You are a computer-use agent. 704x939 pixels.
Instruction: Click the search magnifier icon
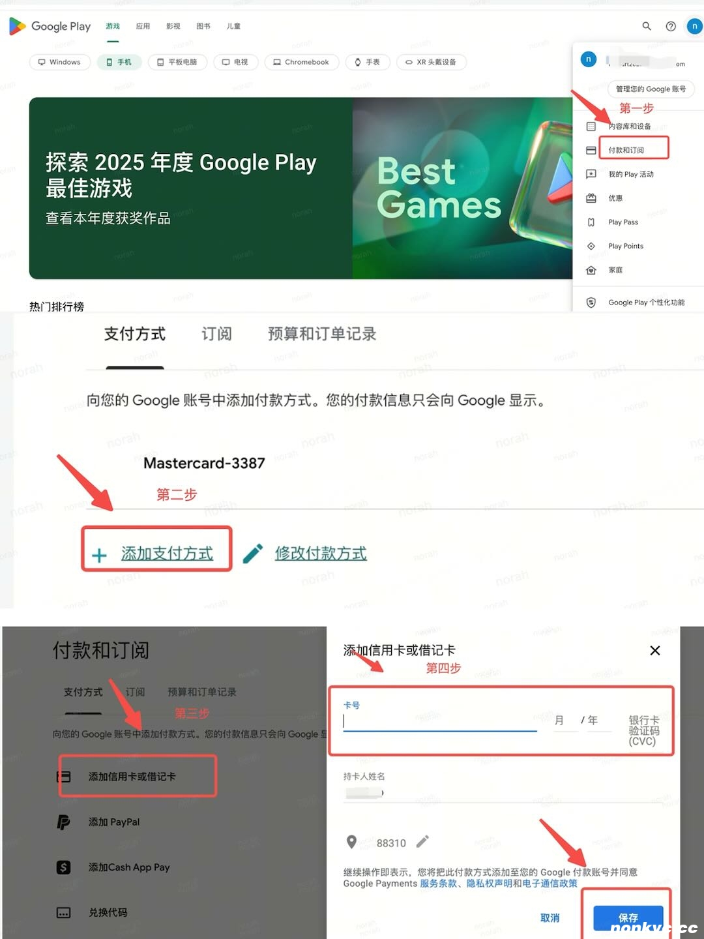646,26
